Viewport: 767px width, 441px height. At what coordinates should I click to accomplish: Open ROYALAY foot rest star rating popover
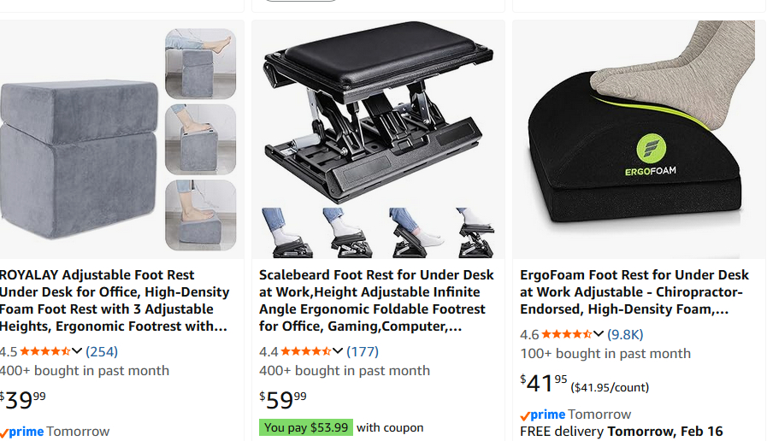click(77, 351)
